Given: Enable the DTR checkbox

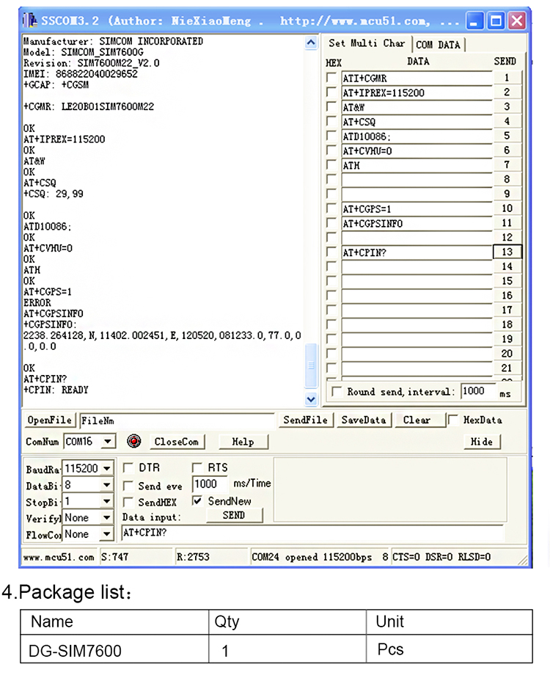Looking at the screenshot, I should (x=128, y=468).
